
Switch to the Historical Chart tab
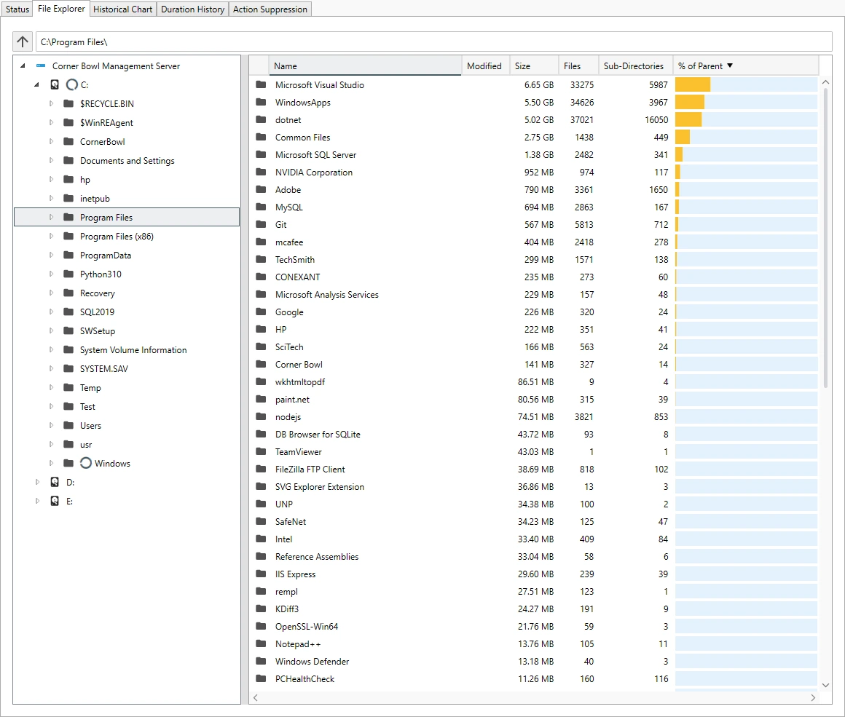coord(123,9)
